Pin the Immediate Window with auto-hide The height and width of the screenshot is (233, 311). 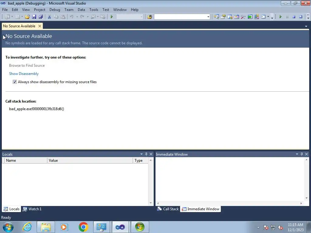pyautogui.click(x=302, y=154)
